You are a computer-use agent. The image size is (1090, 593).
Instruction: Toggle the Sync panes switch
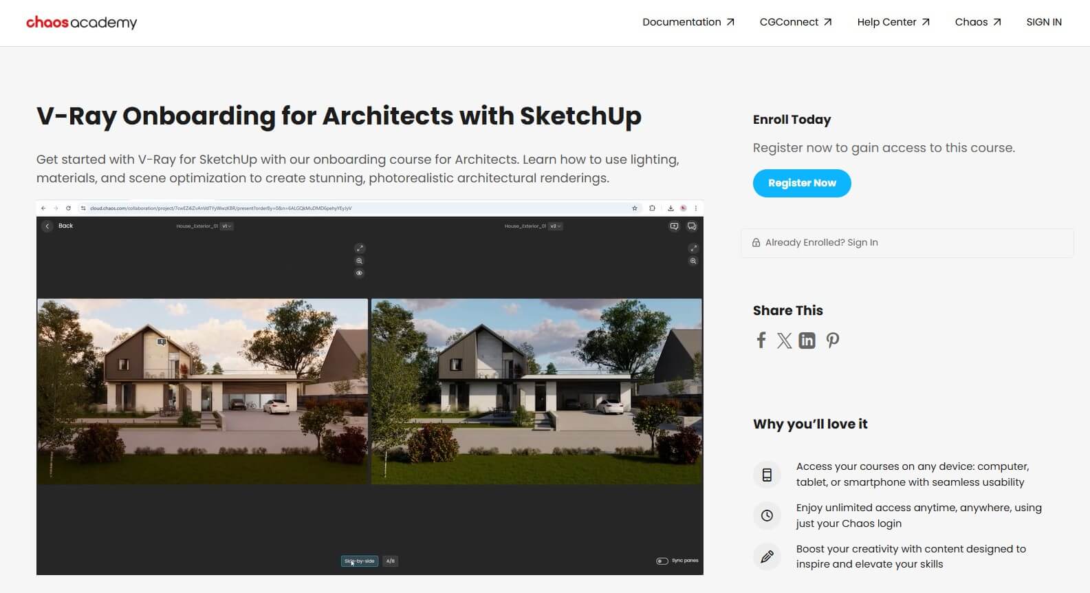[662, 561]
